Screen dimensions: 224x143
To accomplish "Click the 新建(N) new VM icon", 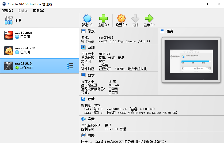I will [87, 18].
